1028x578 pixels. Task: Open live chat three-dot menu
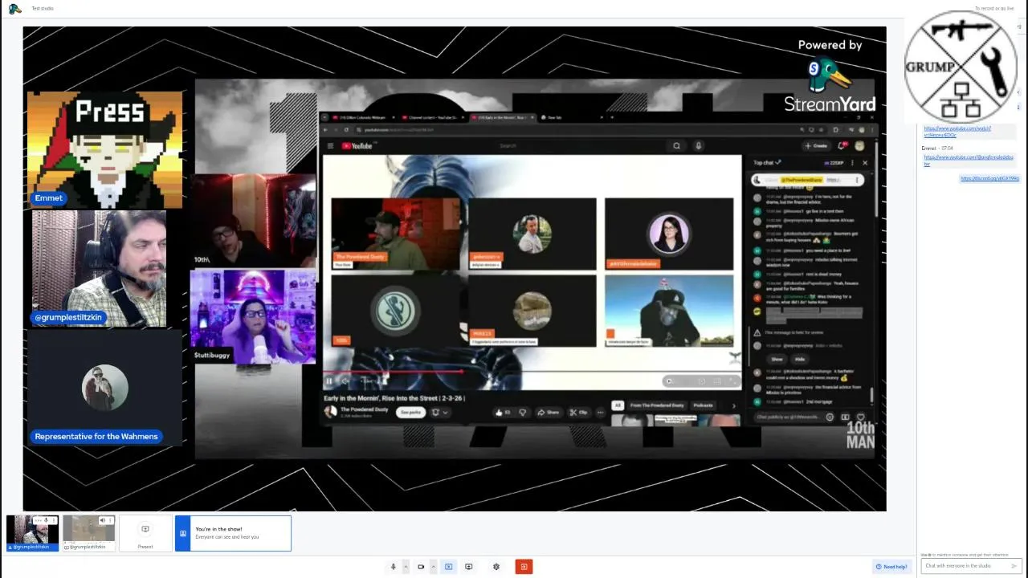coord(852,163)
